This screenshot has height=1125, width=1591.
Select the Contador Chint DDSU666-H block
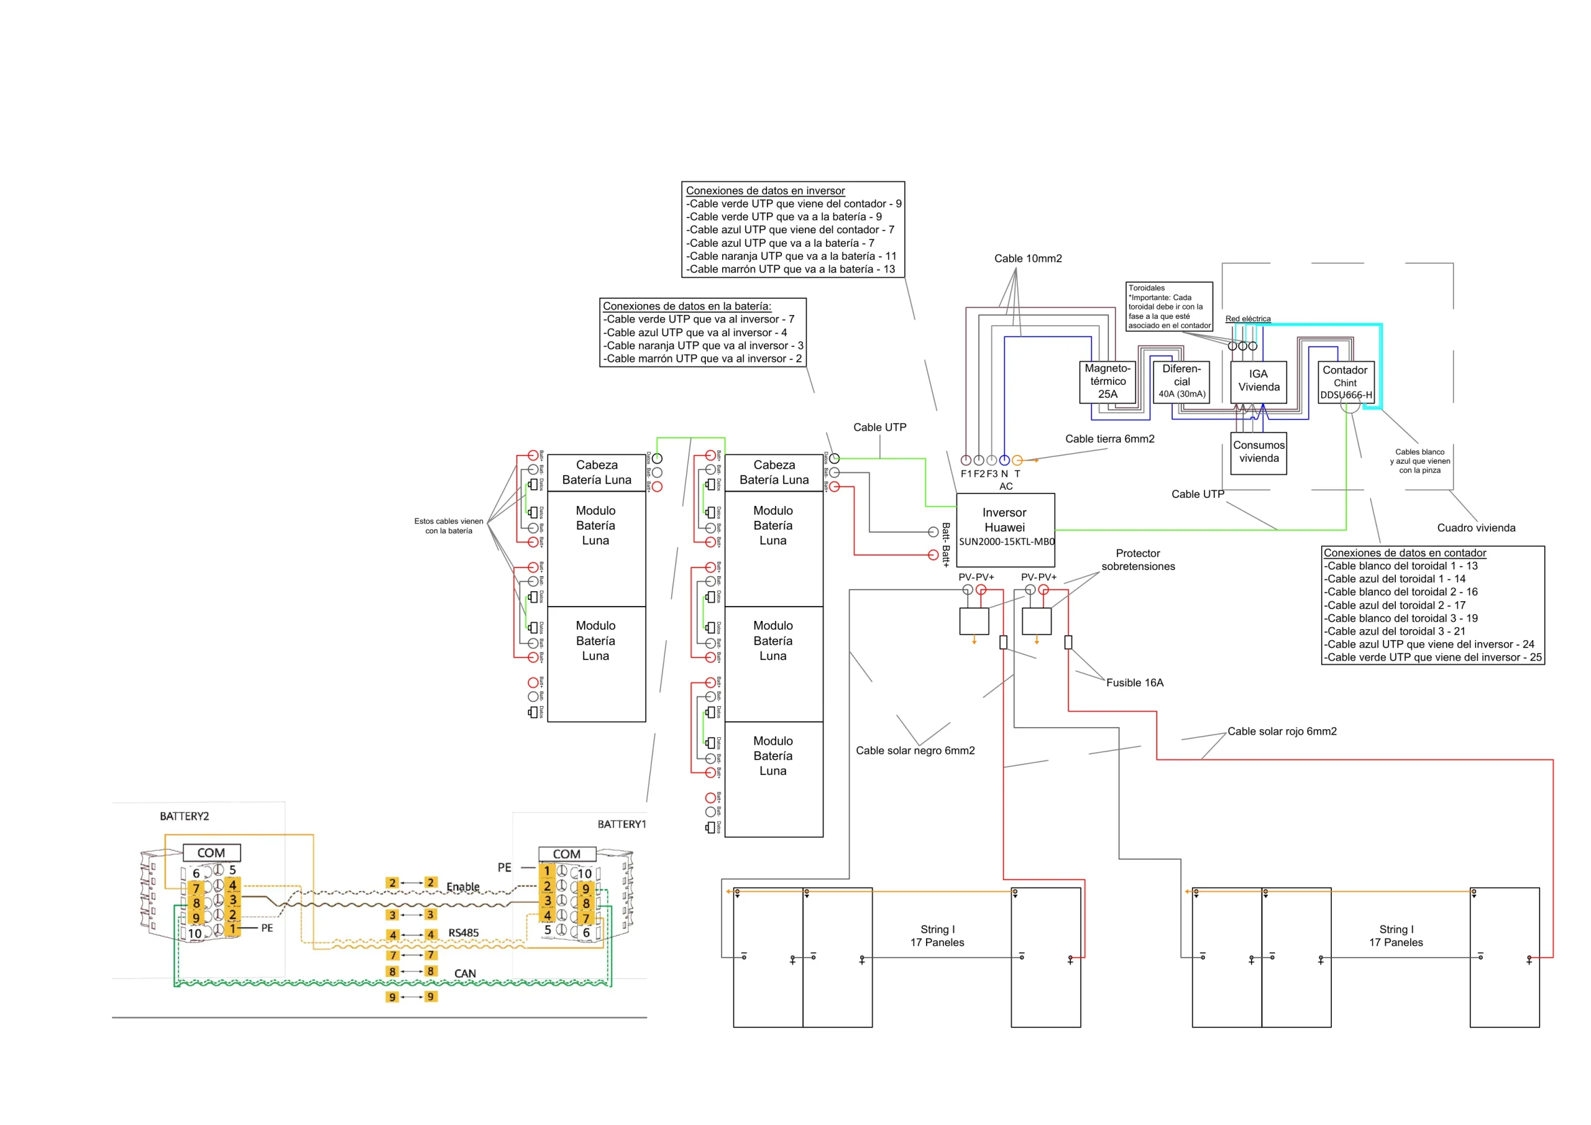(1346, 382)
